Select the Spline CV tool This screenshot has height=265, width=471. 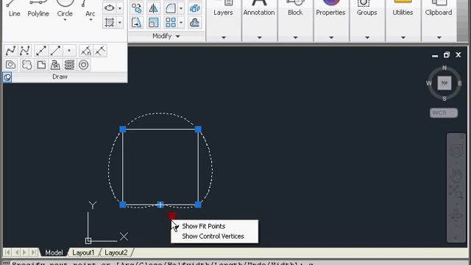(25, 51)
